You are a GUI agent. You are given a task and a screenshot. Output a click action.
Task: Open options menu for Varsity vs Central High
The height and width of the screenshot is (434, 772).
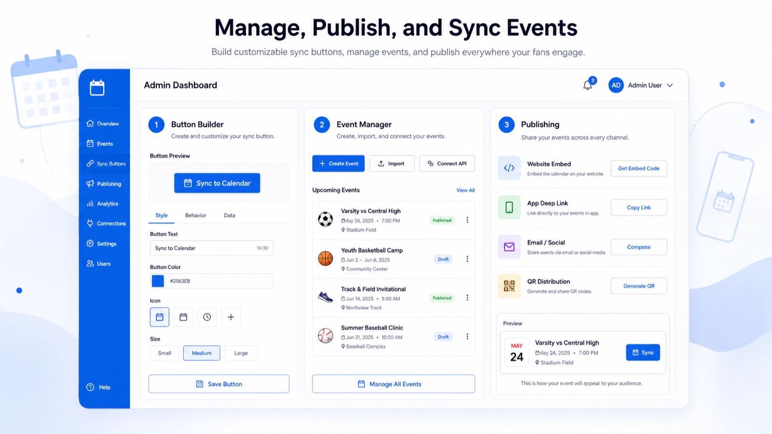tap(467, 220)
